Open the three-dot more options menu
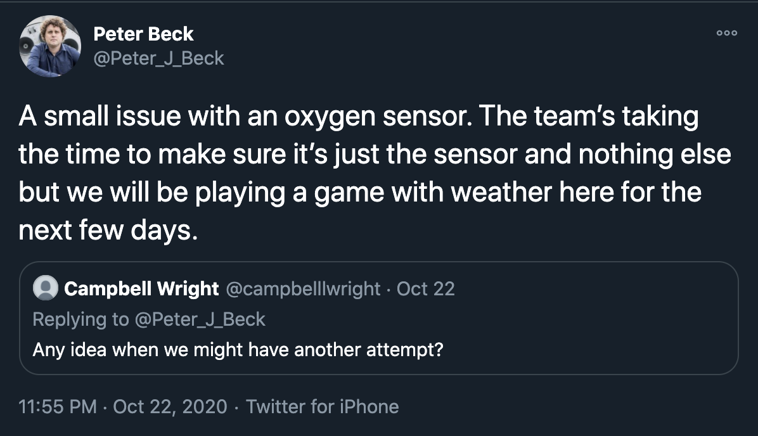Viewport: 758px width, 436px height. click(726, 33)
